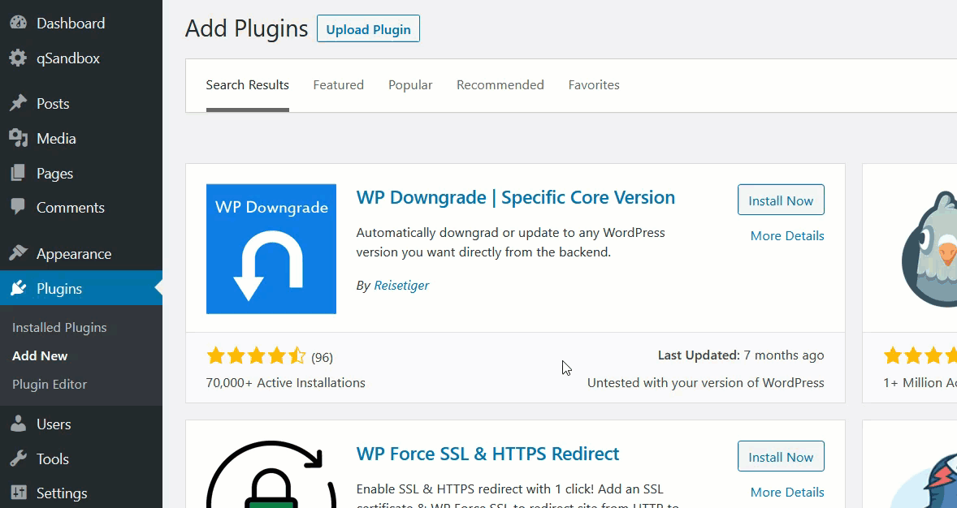Click the (96) ratings count
Image resolution: width=957 pixels, height=508 pixels.
[x=323, y=358]
